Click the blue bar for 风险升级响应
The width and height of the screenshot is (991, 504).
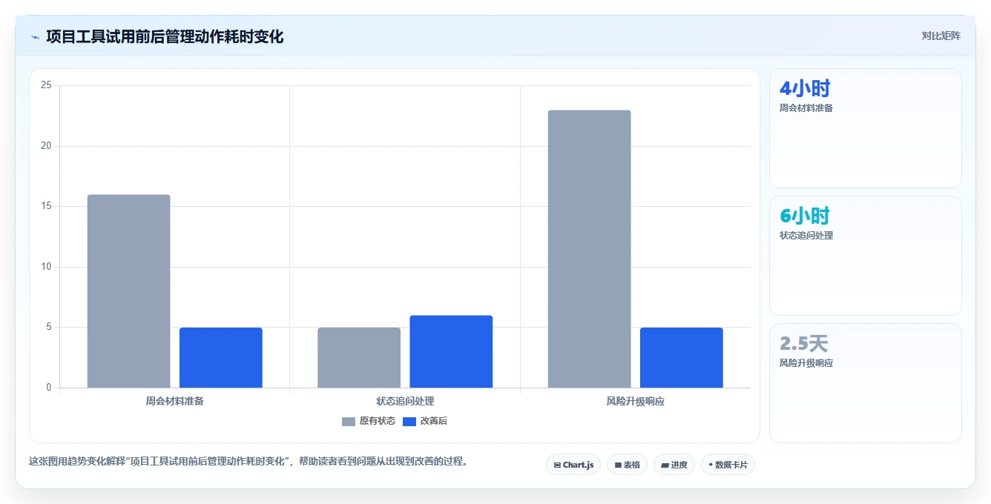pyautogui.click(x=682, y=358)
